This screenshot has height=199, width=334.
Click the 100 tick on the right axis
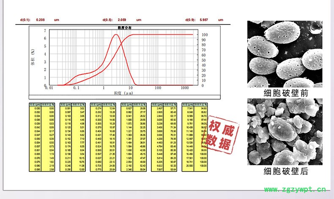tap(204, 35)
